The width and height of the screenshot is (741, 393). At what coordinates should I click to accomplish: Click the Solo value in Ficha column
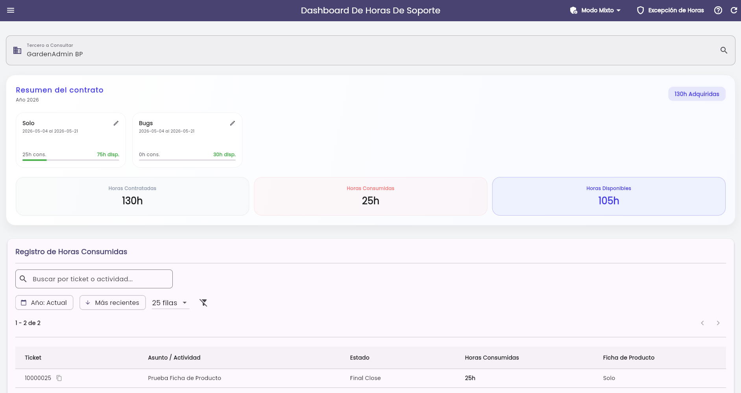(609, 378)
